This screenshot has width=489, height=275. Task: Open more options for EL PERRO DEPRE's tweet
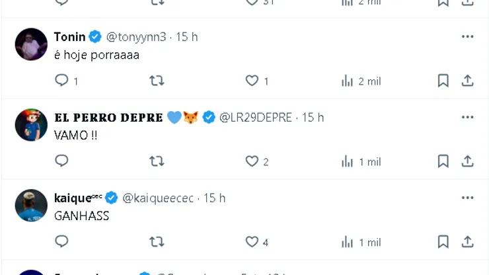[x=468, y=117]
